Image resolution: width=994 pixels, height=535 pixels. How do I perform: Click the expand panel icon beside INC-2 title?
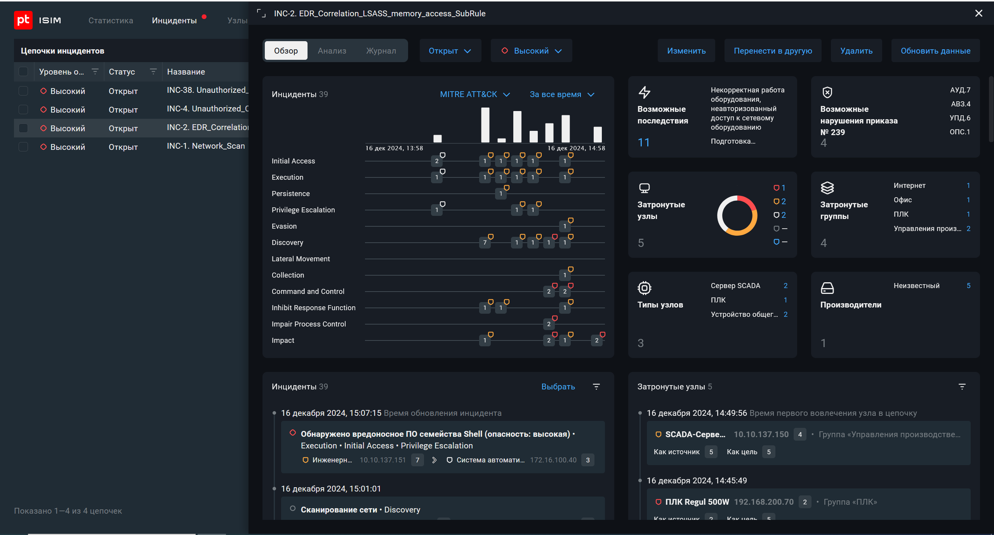click(261, 14)
